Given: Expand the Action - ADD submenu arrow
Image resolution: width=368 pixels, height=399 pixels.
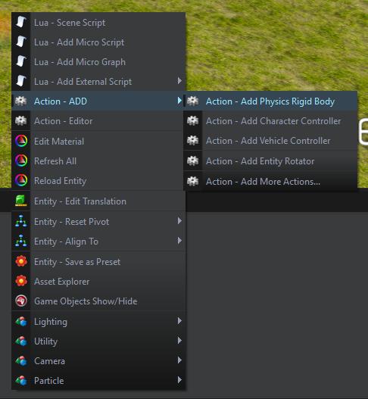Looking at the screenshot, I should [x=179, y=101].
